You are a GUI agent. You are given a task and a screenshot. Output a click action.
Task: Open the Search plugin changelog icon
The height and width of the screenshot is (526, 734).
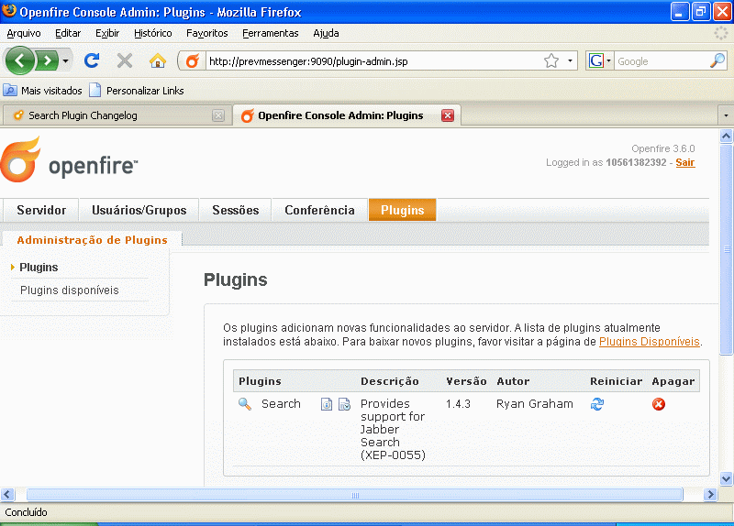click(344, 404)
